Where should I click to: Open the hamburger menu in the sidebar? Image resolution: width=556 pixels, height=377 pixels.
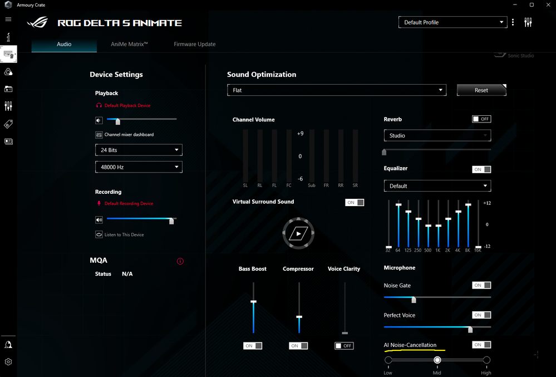(x=8, y=19)
